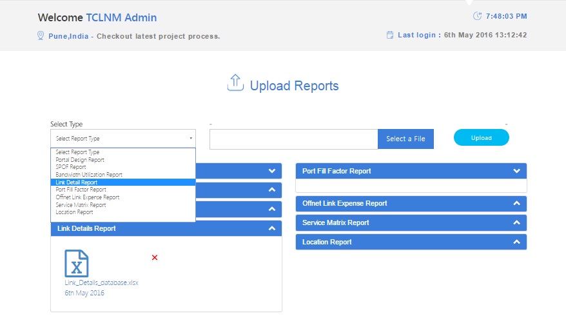Collapse the Service Matrix Report panel
566x336 pixels.
[516, 222]
